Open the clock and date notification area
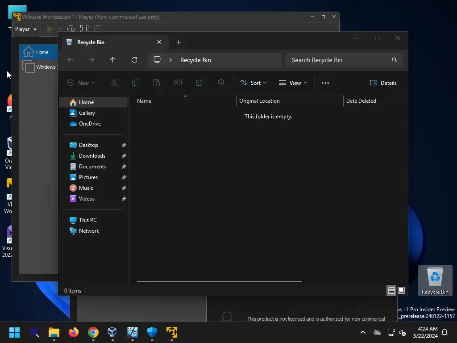This screenshot has width=457, height=343. pos(425,332)
